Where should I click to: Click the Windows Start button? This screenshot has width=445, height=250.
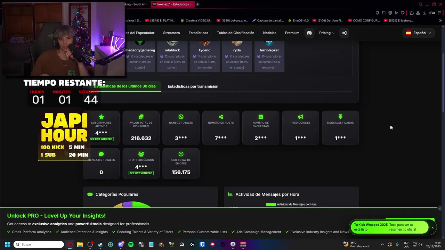pos(7,244)
